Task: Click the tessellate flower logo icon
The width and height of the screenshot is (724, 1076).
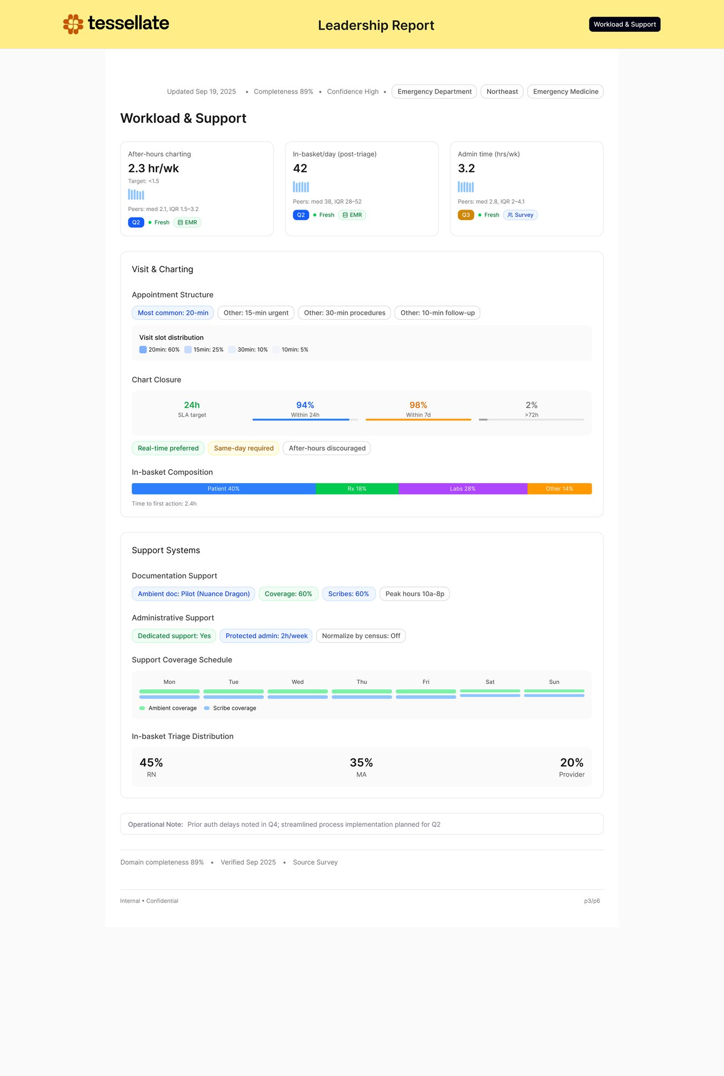Action: (x=73, y=24)
